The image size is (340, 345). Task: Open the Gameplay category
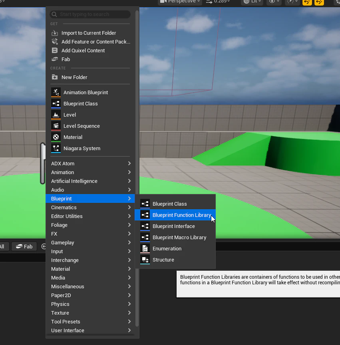pyautogui.click(x=90, y=243)
